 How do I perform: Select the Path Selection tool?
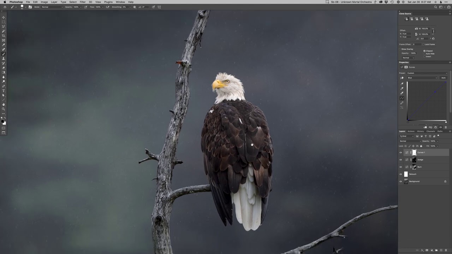(4, 95)
